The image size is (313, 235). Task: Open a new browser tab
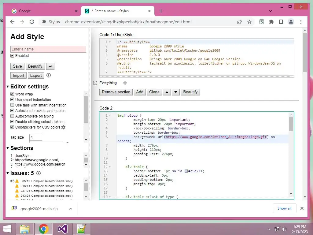tap(161, 11)
